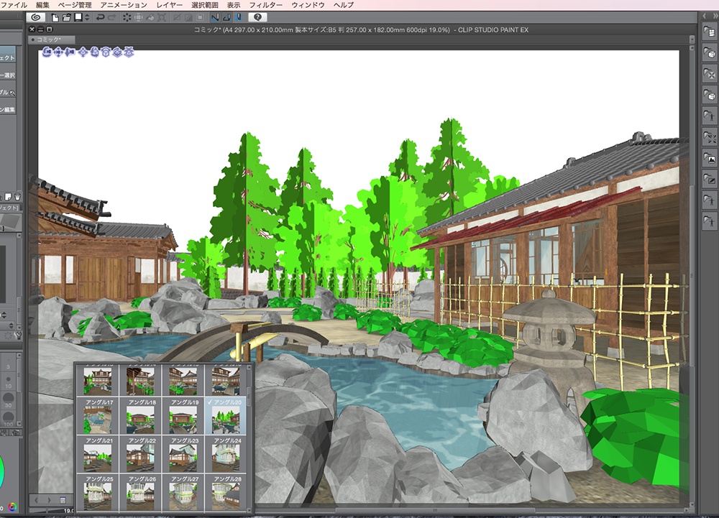
Task: Click the trash icon in left panel
Action: [x=17, y=197]
